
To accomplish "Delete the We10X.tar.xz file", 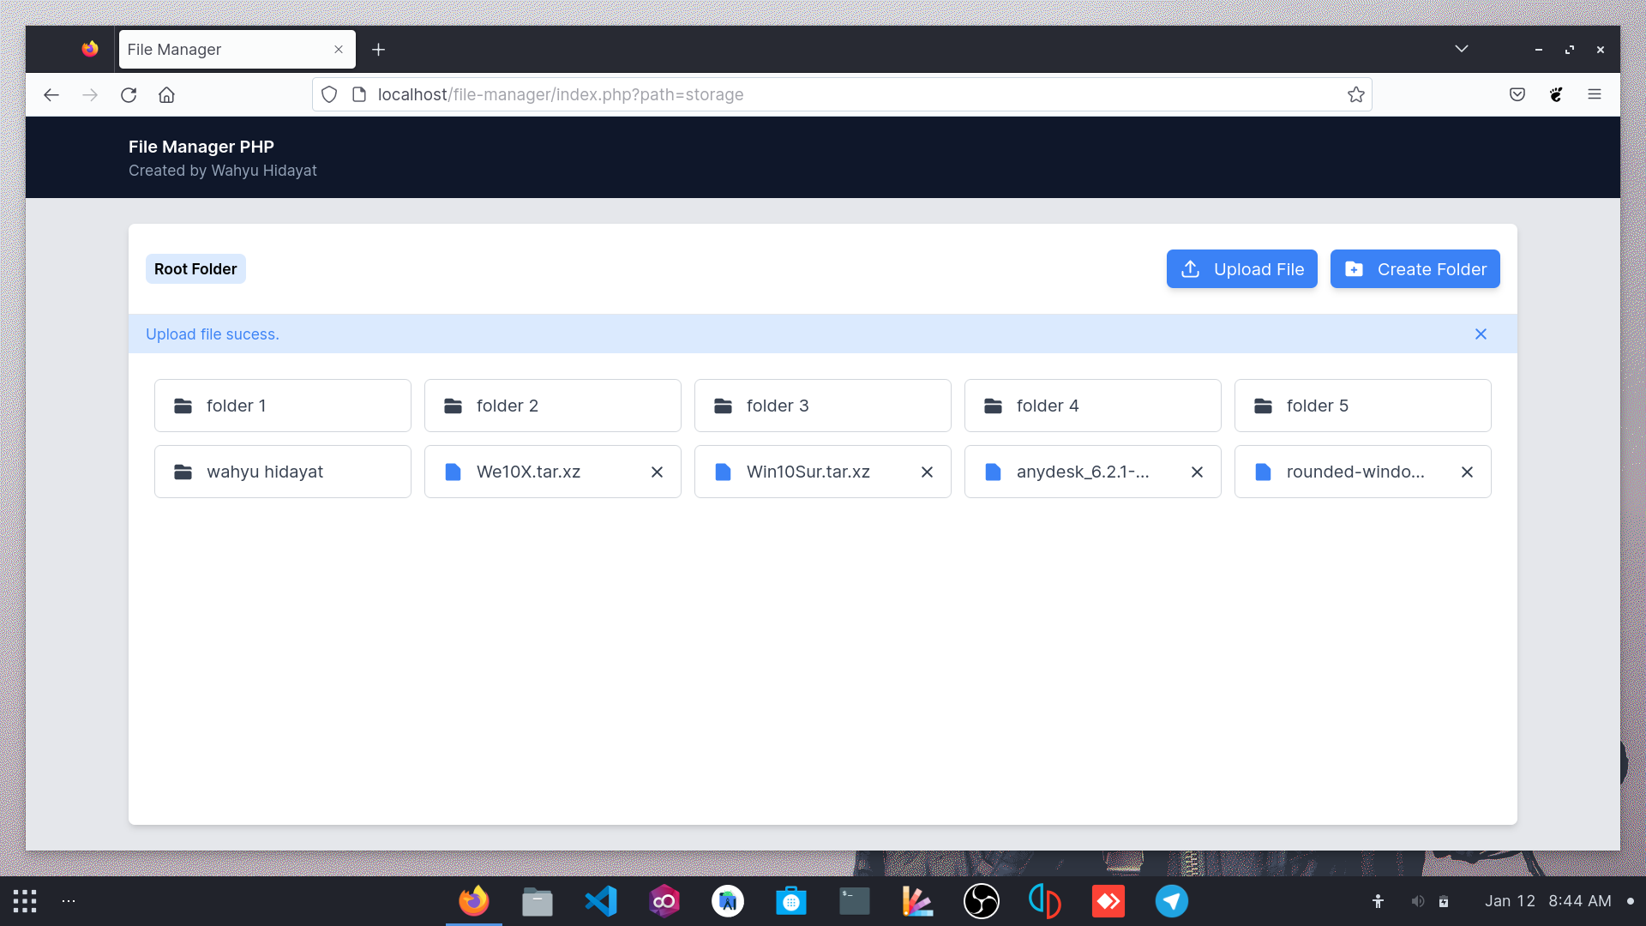I will 657,472.
